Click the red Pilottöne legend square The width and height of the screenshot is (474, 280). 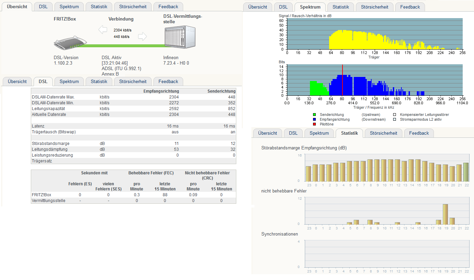(x=314, y=124)
